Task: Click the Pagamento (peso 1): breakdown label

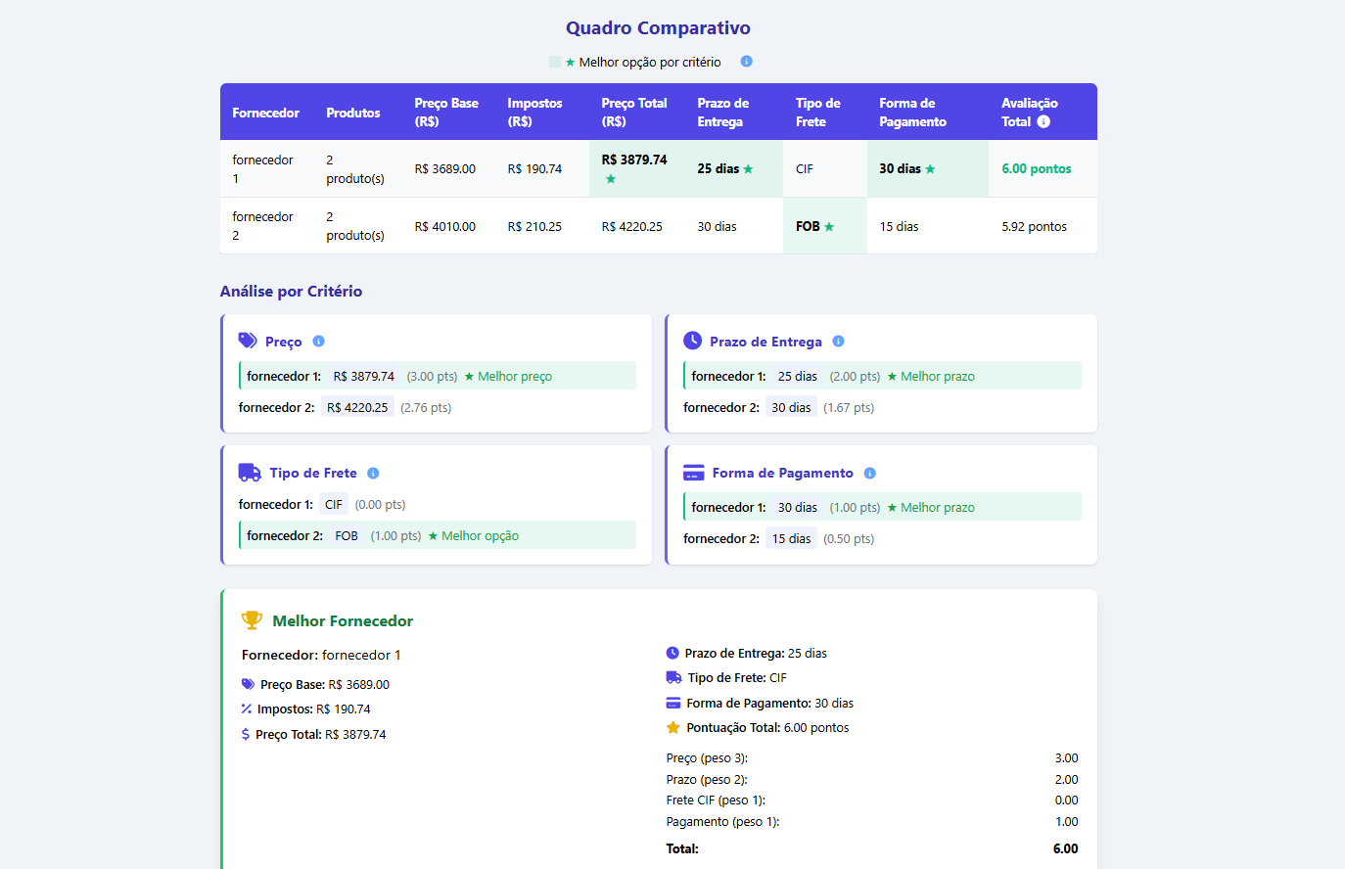Action: pyautogui.click(x=722, y=822)
